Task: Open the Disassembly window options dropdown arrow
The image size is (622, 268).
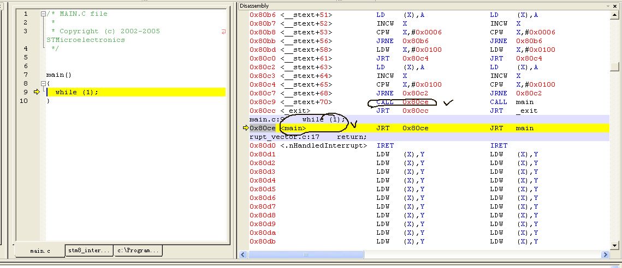Action: pos(609,6)
